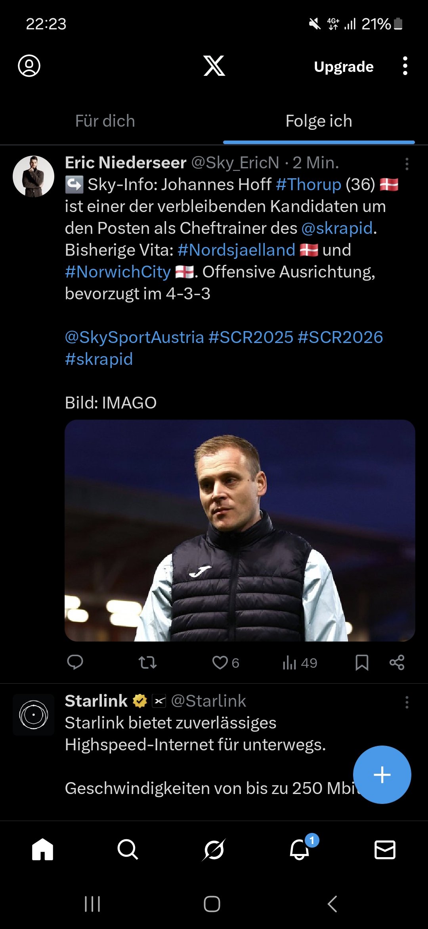Open the profile account icon

coord(29,66)
